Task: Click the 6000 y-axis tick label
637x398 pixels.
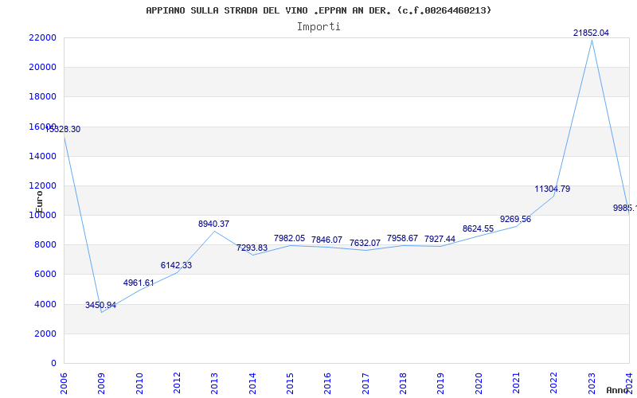Action: 45,274
